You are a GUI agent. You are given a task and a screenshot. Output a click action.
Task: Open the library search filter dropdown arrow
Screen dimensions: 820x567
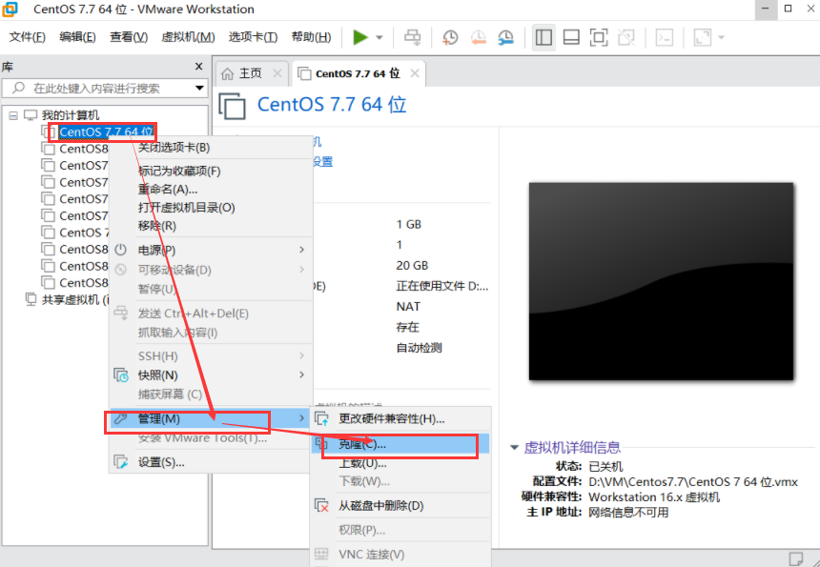(x=200, y=89)
